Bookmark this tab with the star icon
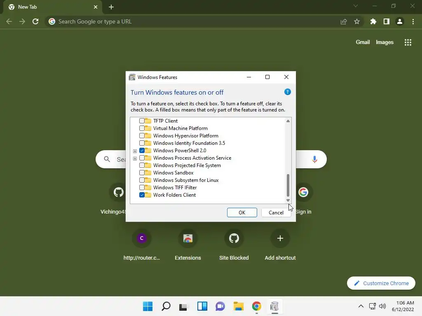This screenshot has height=316, width=422. [357, 21]
